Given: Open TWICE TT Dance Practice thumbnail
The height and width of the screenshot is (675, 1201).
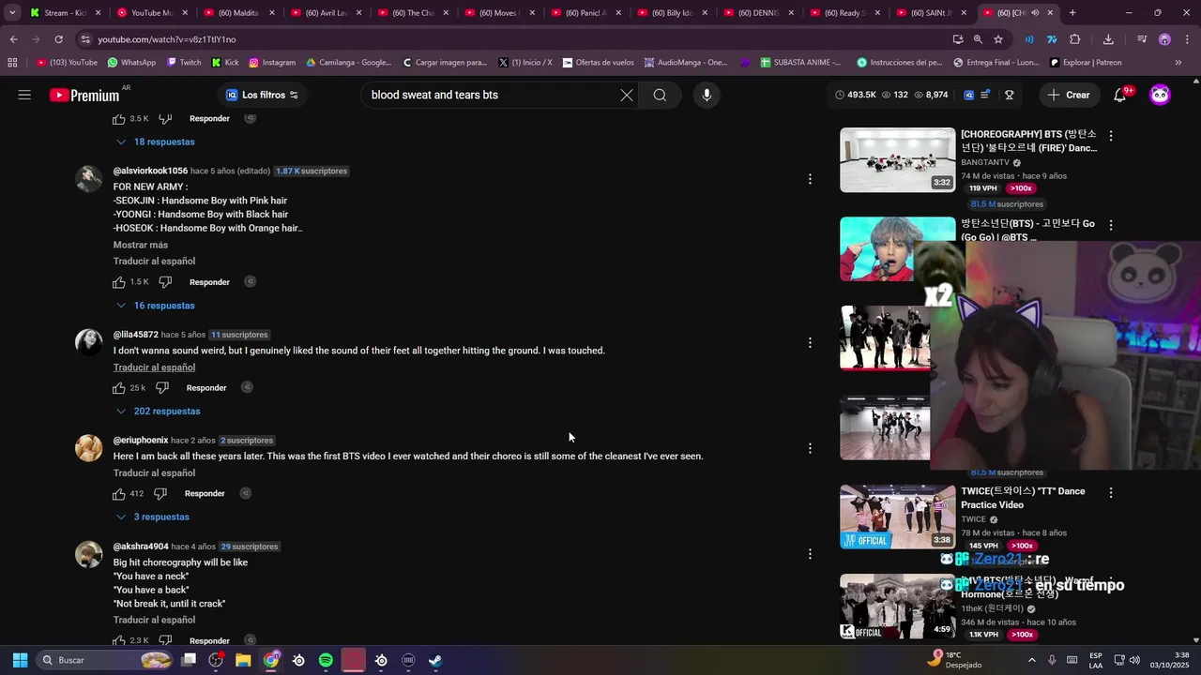Looking at the screenshot, I should pos(897,517).
